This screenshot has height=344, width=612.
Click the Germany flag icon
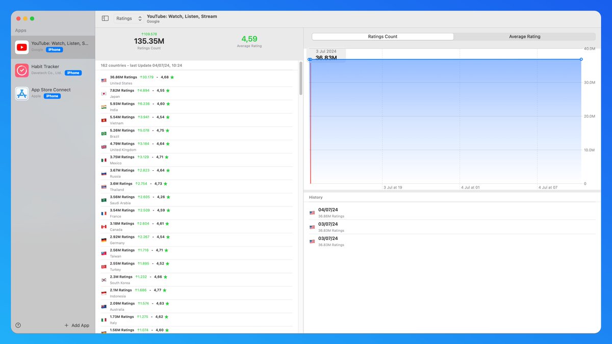coord(104,240)
